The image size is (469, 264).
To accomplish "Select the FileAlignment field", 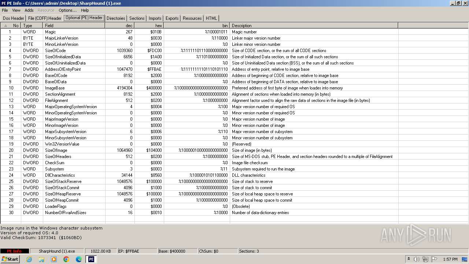I will (x=56, y=100).
